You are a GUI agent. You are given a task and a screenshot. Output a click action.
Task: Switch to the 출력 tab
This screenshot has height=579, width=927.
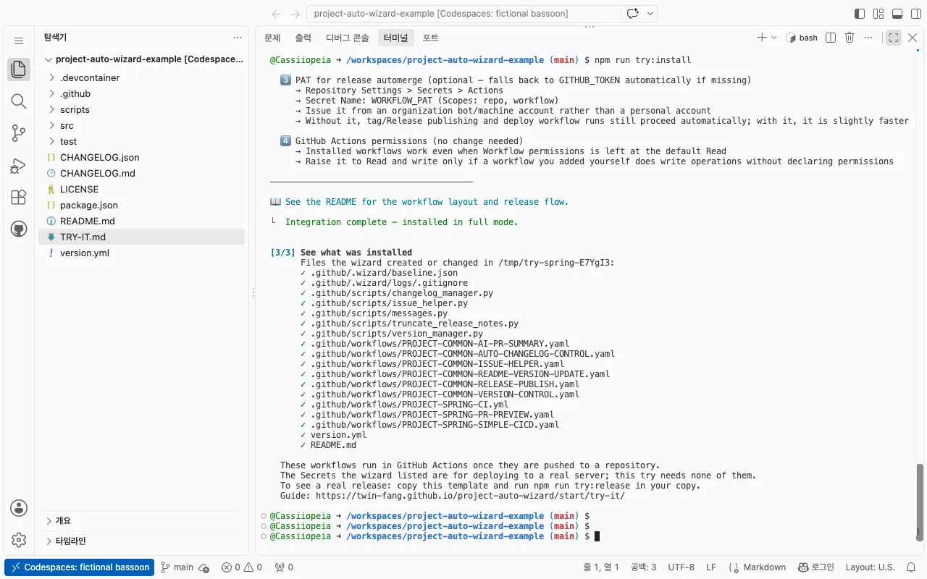[x=303, y=38]
